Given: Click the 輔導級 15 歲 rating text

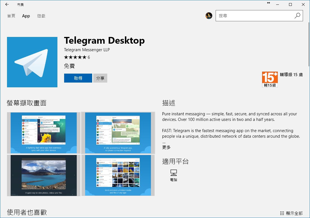Looking at the screenshot, I should (x=291, y=75).
